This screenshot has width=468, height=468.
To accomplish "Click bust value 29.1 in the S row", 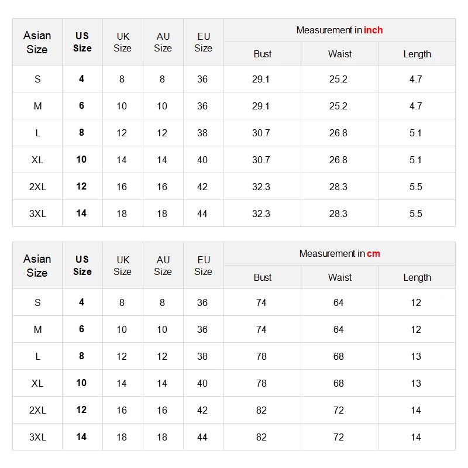I will coord(261,79).
